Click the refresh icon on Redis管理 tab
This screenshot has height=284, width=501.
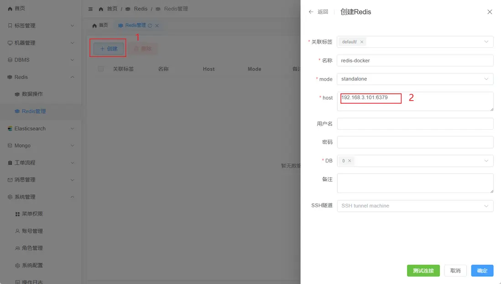click(150, 25)
